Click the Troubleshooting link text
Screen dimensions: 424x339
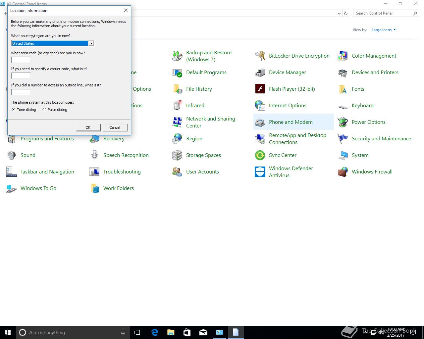tap(122, 172)
